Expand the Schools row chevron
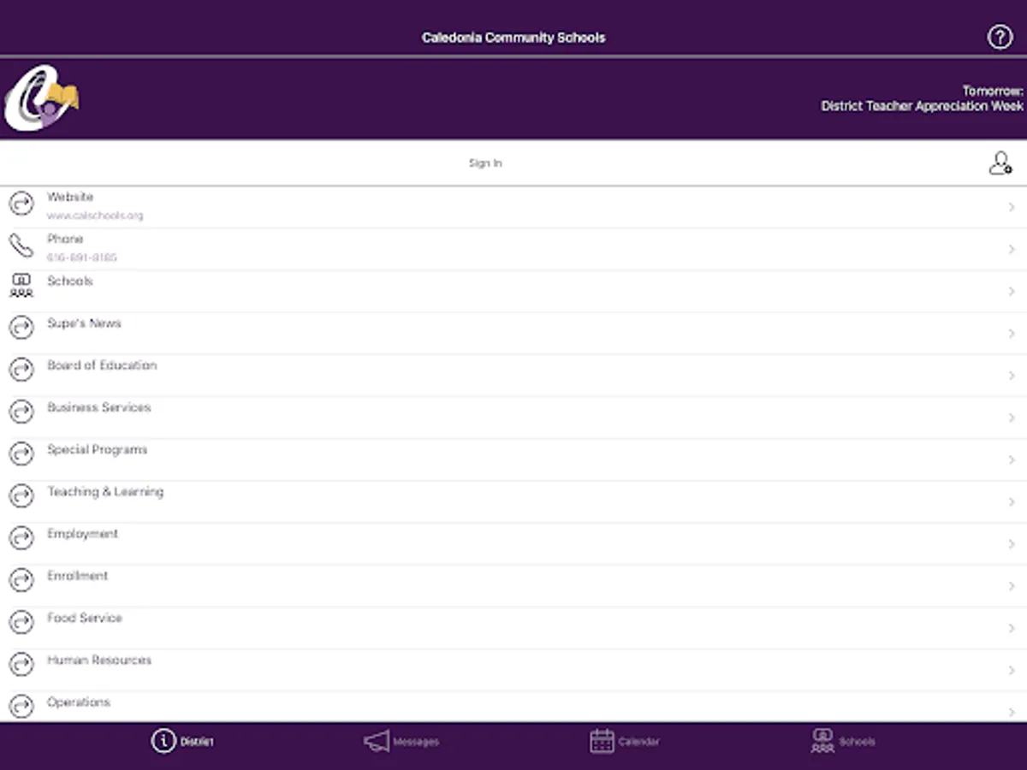 pos(1012,291)
